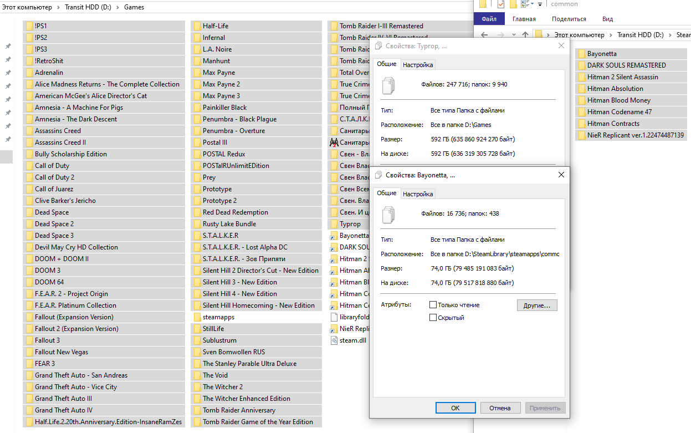The image size is (691, 433).
Task: Click the Другие... attributes button
Action: click(537, 305)
